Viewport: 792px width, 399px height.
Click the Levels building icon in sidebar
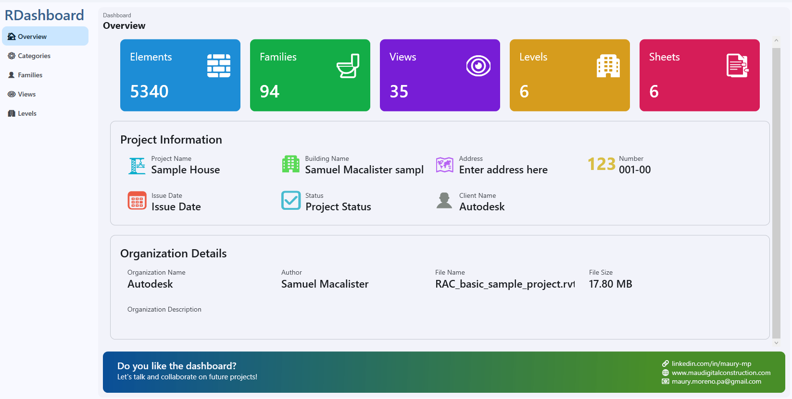pos(12,113)
